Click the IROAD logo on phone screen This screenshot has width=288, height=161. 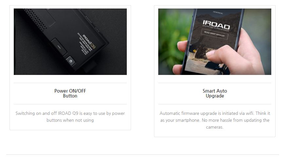pos(216,25)
